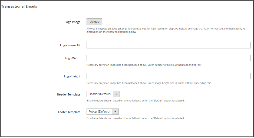Click the "Logo Height" field label

(72, 77)
